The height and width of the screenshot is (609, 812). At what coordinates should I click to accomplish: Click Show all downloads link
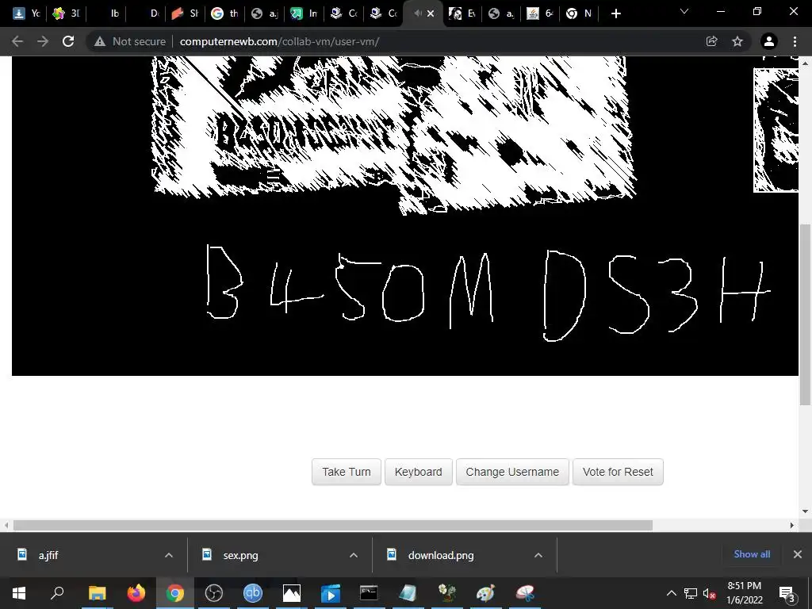[752, 554]
